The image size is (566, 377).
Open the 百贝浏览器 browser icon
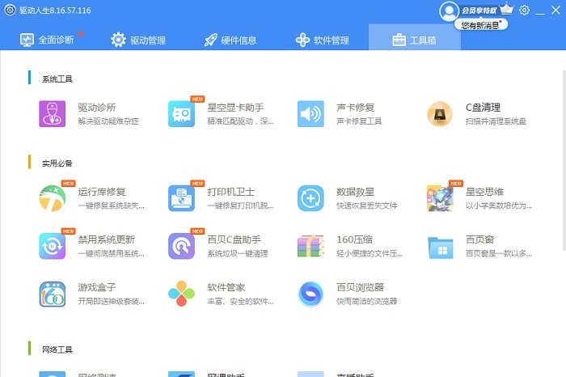[310, 294]
